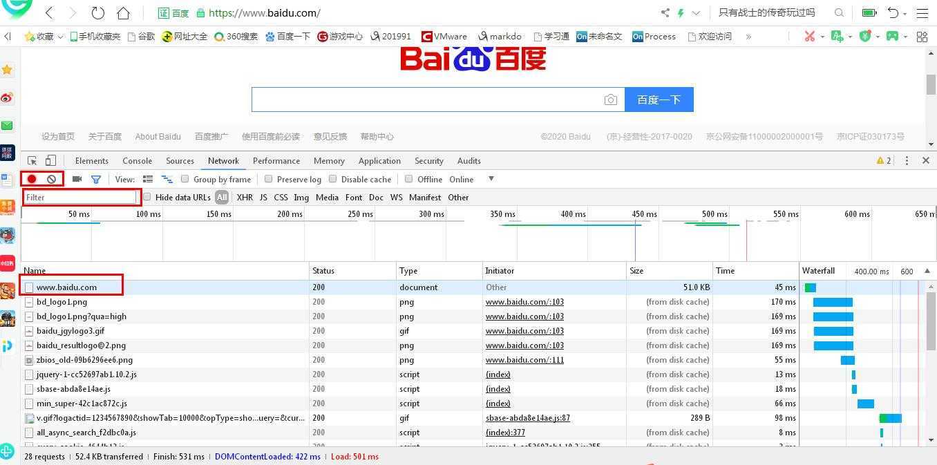Click the share icon in address bar

click(665, 12)
